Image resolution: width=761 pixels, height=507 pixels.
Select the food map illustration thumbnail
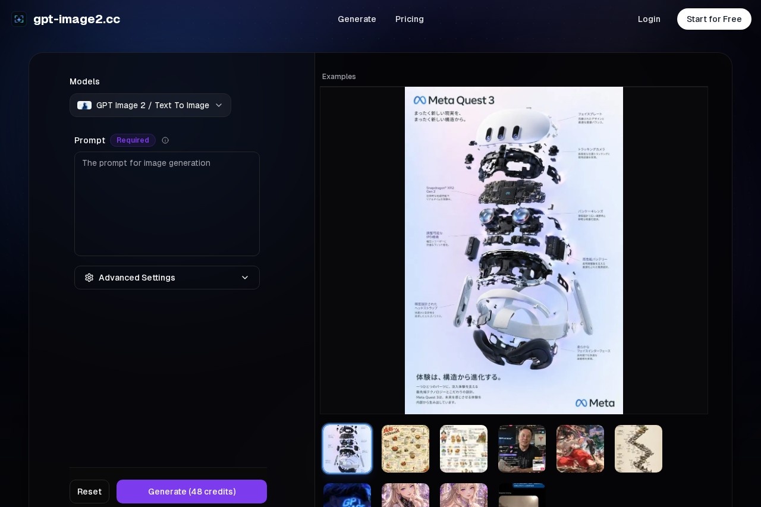405,449
